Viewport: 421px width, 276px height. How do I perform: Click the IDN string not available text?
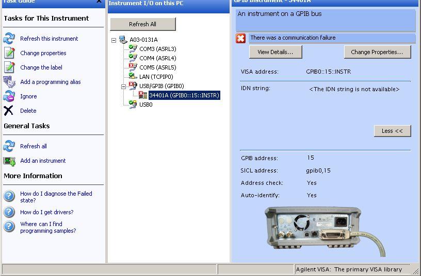[354, 89]
